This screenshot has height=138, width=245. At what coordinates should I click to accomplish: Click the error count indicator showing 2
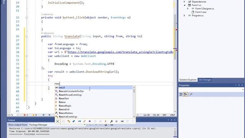(x=26, y=115)
